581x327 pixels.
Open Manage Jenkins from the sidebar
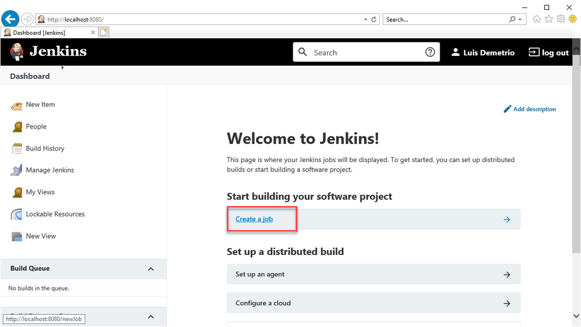click(50, 170)
